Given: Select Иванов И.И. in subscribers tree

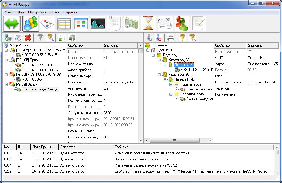Looking at the screenshot, I should (x=184, y=79).
